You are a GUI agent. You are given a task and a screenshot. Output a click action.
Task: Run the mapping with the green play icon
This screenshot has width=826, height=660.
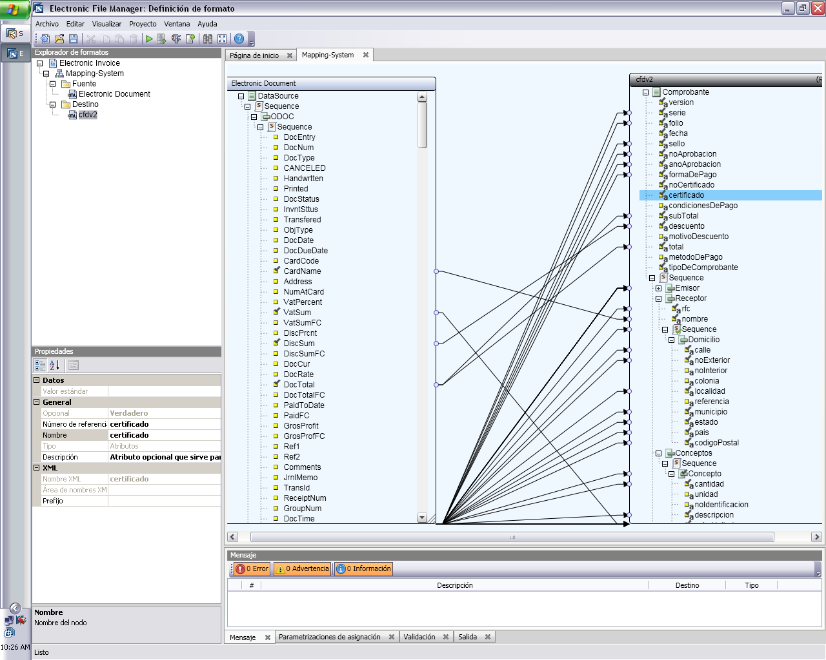[x=148, y=38]
